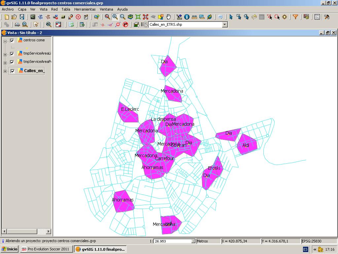
Task: Select the zoom out magnifier tool
Action: click(123, 17)
